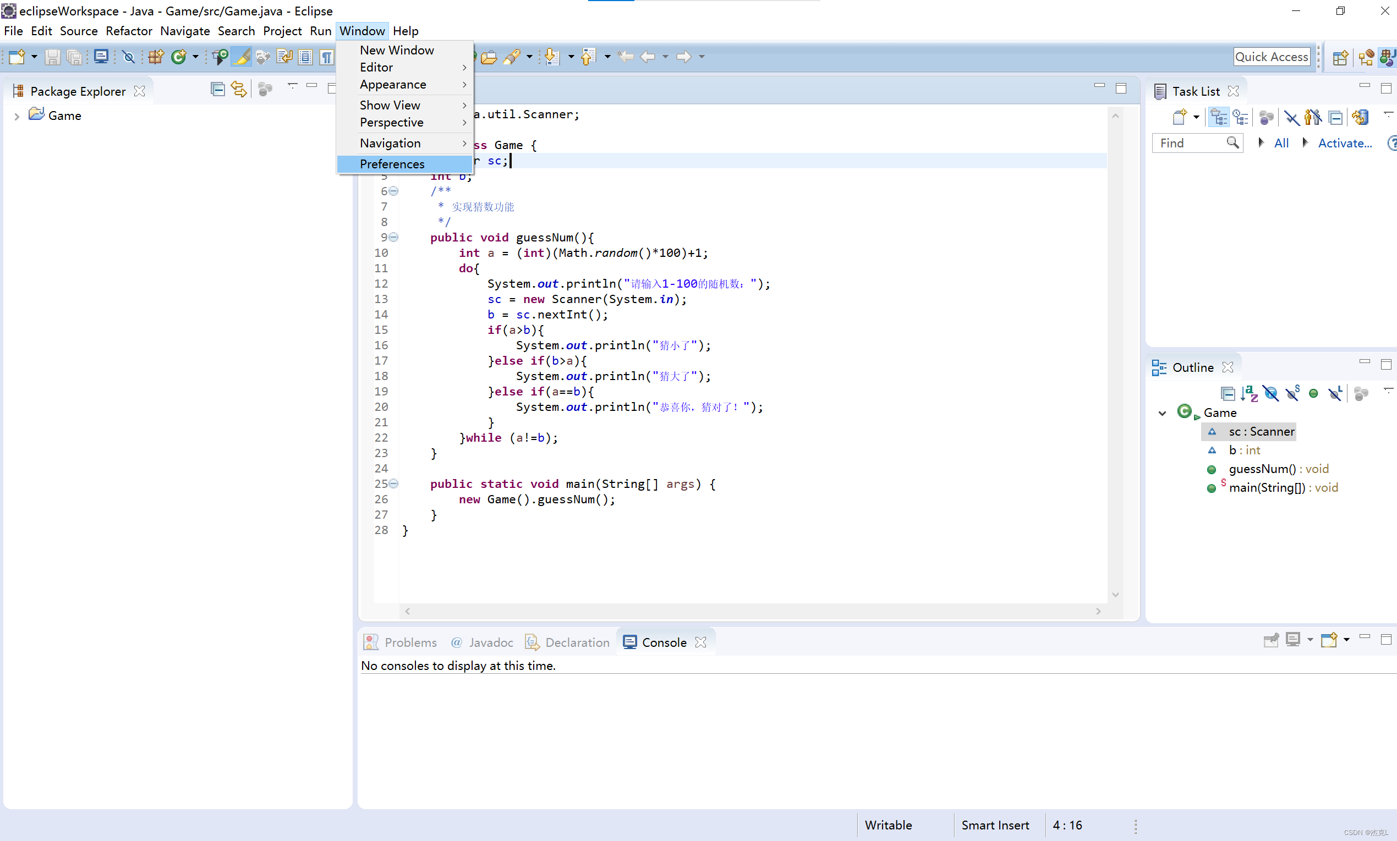Viewport: 1397px width, 841px height.
Task: Open the Back history dropdown arrow
Action: coord(665,57)
